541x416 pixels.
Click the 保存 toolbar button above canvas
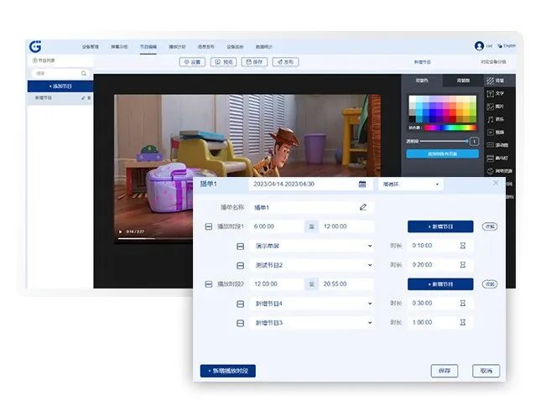pyautogui.click(x=255, y=62)
